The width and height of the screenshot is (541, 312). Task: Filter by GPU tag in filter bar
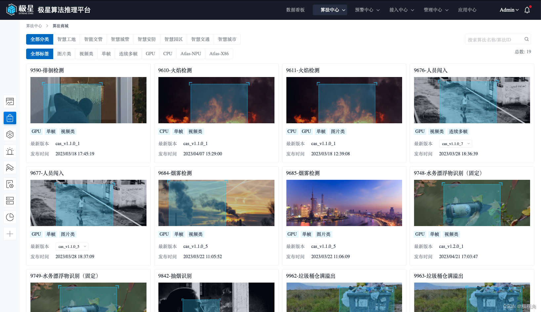150,54
